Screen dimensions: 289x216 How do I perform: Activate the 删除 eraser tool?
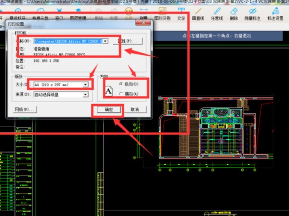click(234, 14)
